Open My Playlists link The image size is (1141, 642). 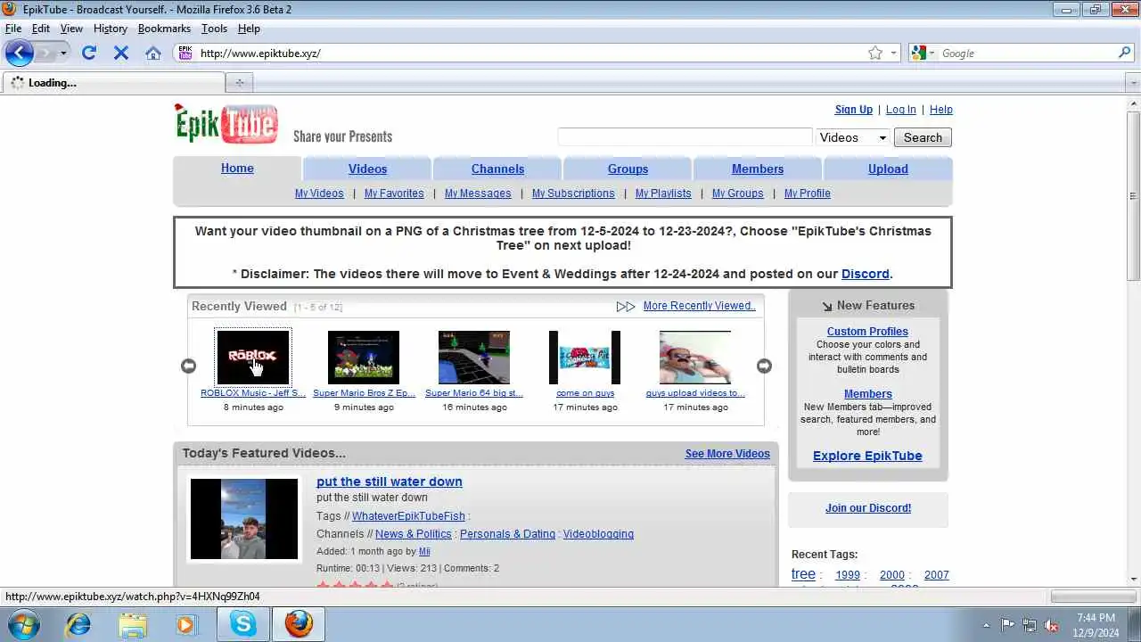click(x=663, y=193)
